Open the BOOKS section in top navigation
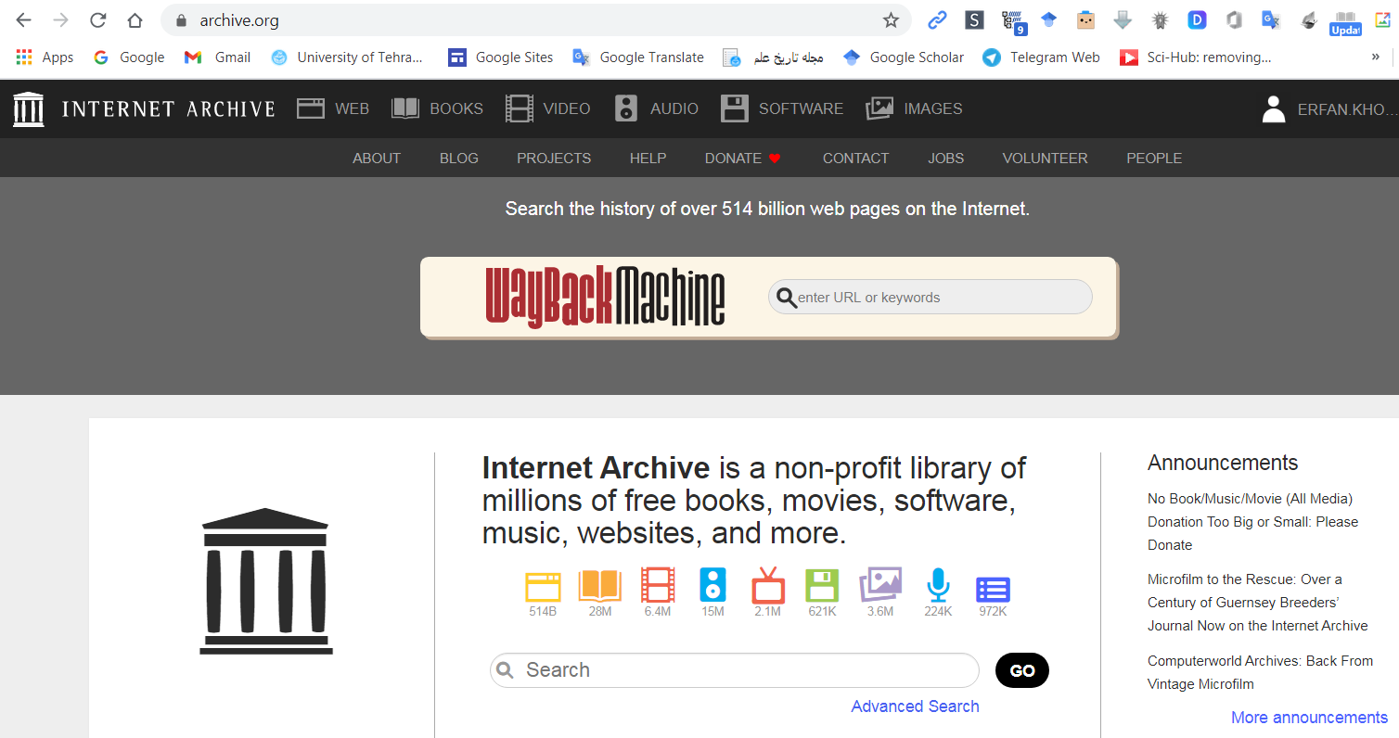1399x738 pixels. 437,108
